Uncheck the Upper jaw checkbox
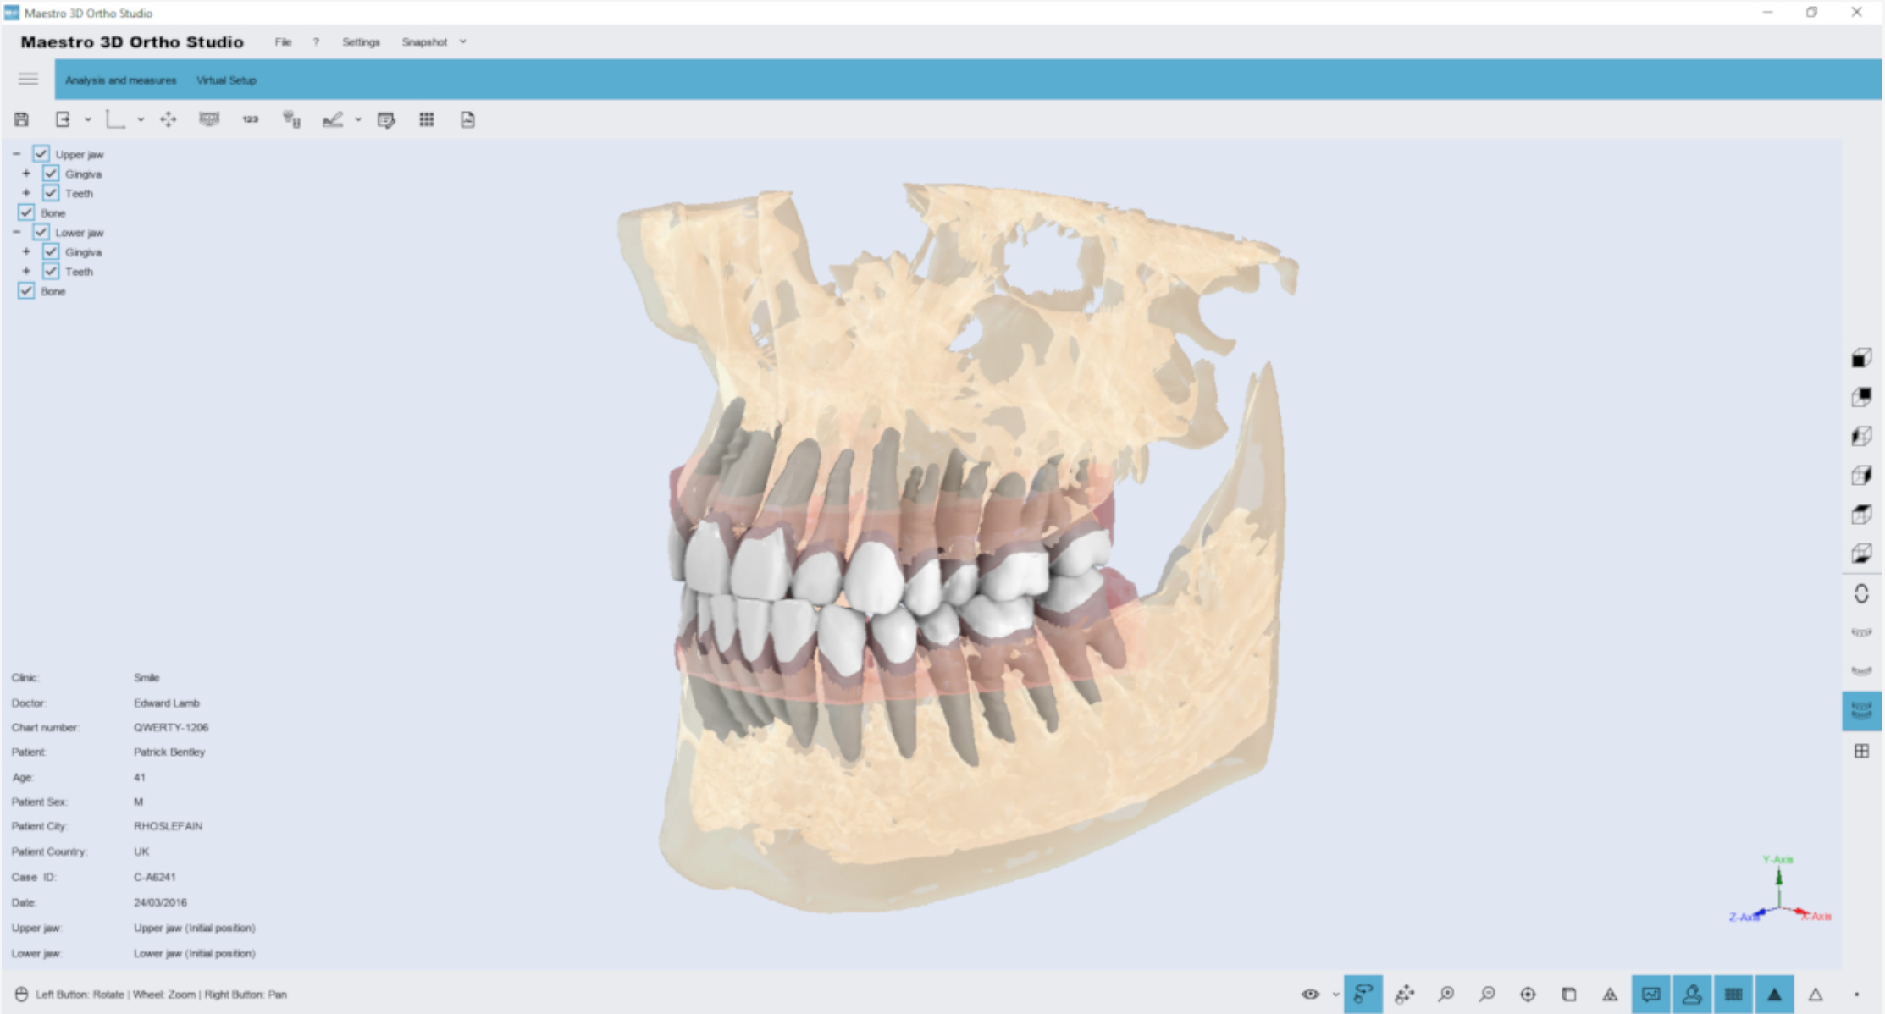The height and width of the screenshot is (1014, 1885). [41, 153]
